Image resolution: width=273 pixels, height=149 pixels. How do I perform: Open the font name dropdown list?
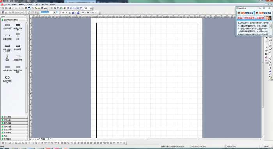pyautogui.click(x=55, y=12)
